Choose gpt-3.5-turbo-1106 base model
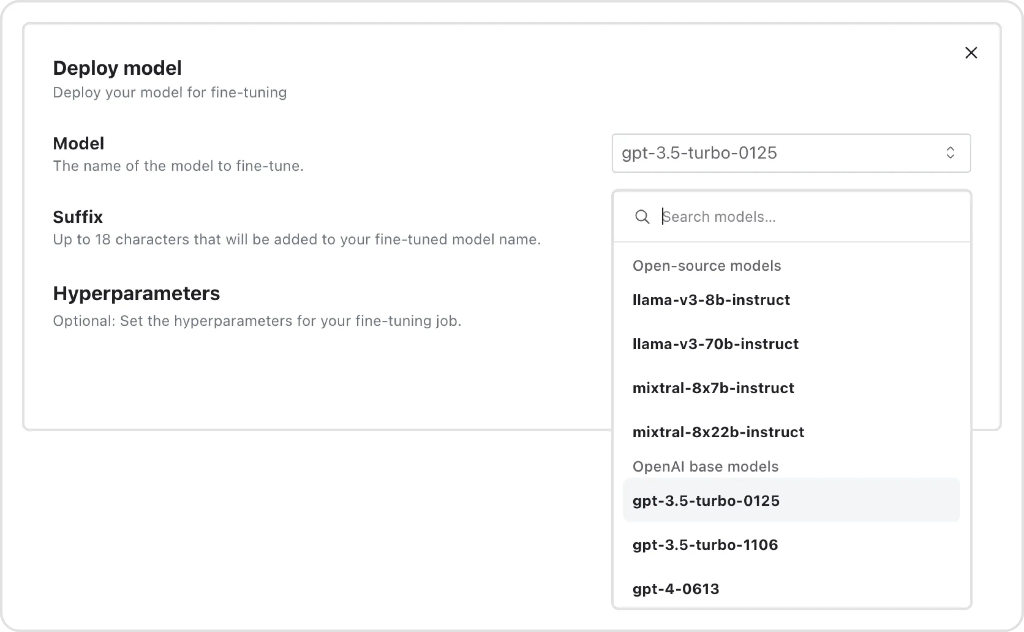This screenshot has width=1024, height=632. click(705, 545)
